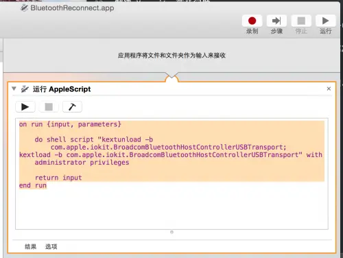This screenshot has width=343, height=258.
Task: Click the BluetoothReconnect.app window title
Action: click(72, 8)
